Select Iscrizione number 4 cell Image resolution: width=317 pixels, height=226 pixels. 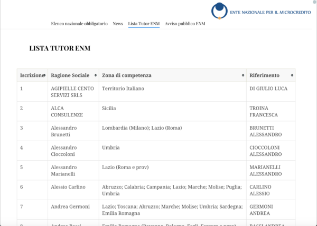tap(32, 151)
